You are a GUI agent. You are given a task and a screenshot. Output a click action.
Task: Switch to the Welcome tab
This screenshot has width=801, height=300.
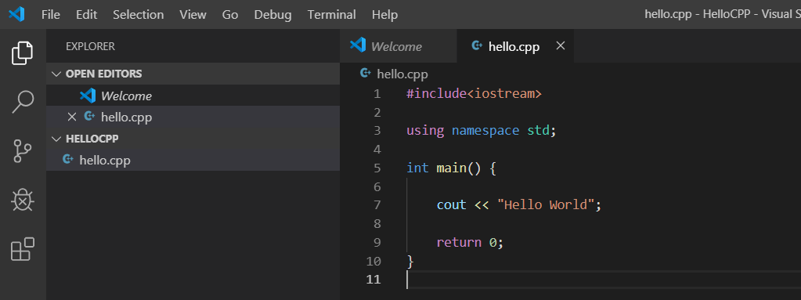[x=398, y=46]
